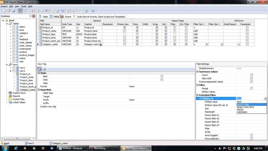Image resolution: width=268 pixels, height=151 pixels.
Task: Choose RADIO from Display as list
Action: click(x=251, y=109)
